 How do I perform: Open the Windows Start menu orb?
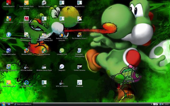point(3,104)
